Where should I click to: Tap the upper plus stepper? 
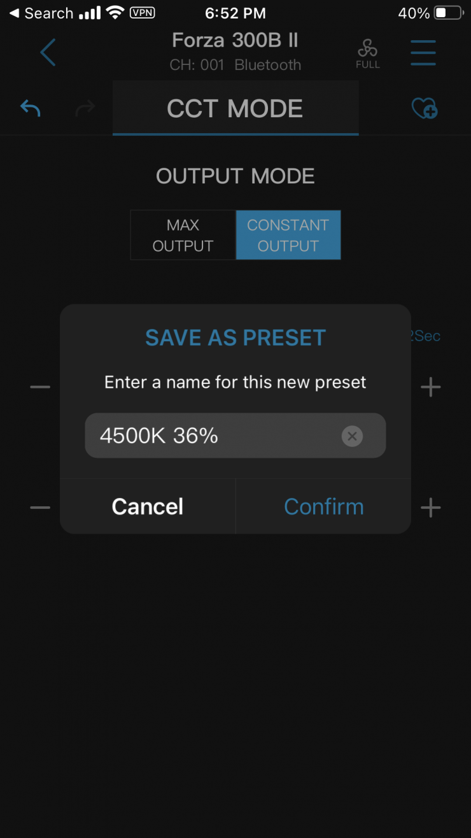(431, 387)
